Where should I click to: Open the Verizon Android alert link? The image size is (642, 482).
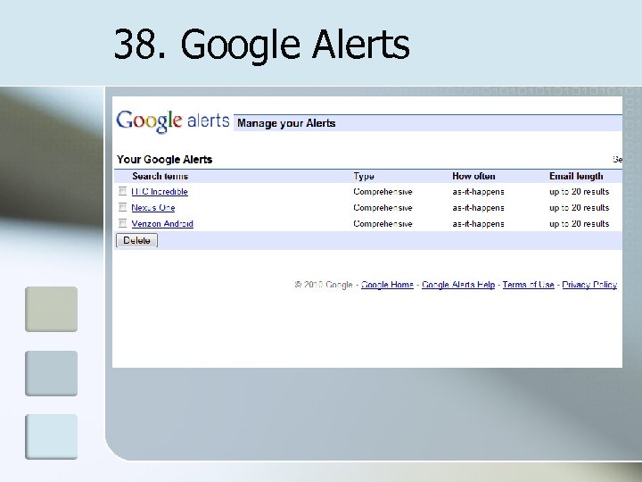162,224
